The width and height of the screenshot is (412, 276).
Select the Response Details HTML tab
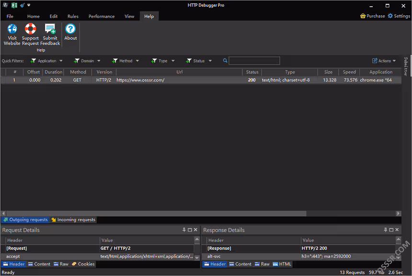click(x=282, y=264)
